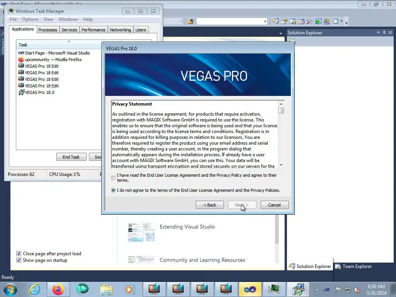The width and height of the screenshot is (396, 297).
Task: Open the 'Extending Visual Studio' link
Action: point(187,227)
